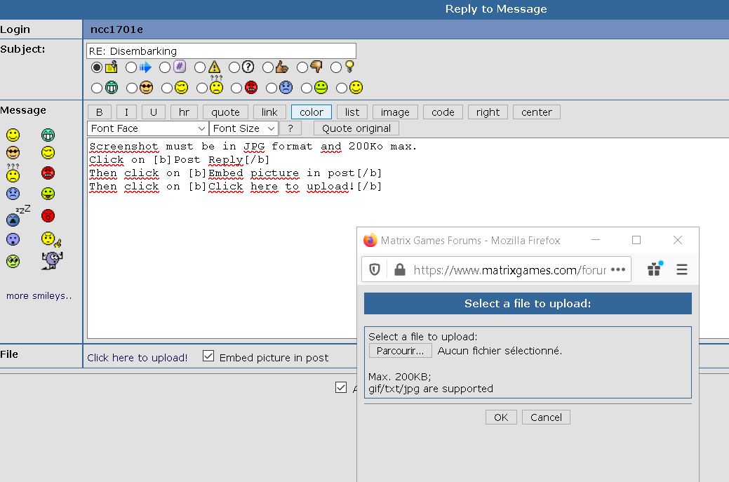The height and width of the screenshot is (482, 729).
Task: Click the code formatting button
Action: [443, 112]
